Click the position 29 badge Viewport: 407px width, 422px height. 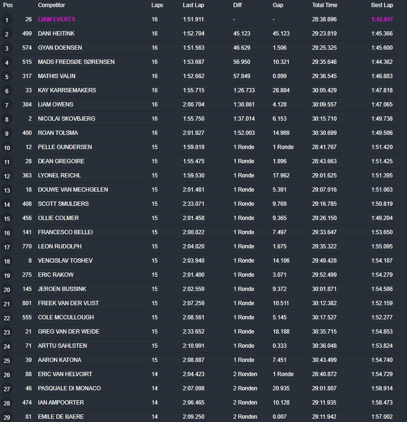7,417
